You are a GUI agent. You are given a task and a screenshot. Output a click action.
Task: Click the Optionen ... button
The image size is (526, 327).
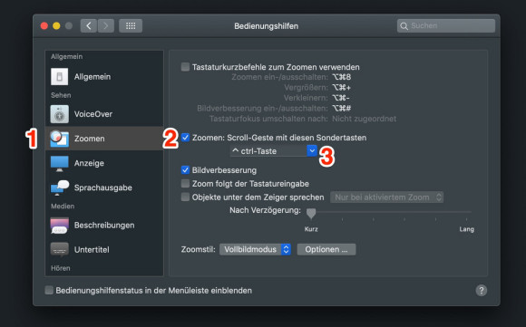326,249
